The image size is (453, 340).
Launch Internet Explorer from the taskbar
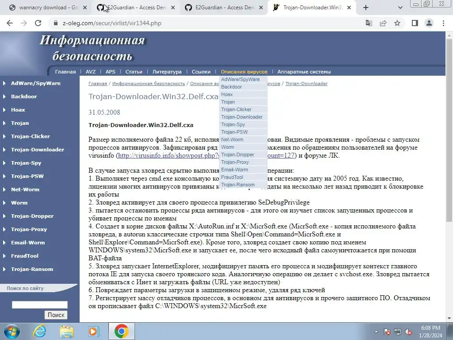(39, 331)
